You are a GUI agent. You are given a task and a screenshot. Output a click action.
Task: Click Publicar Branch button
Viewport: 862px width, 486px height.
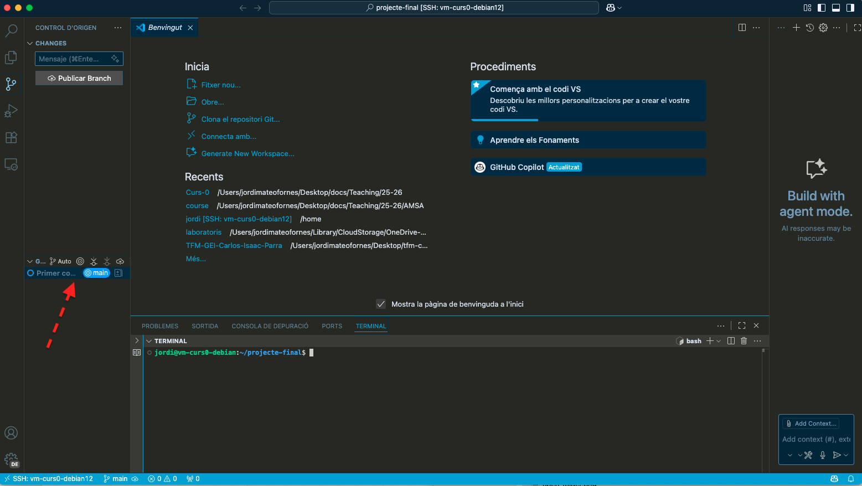(79, 78)
